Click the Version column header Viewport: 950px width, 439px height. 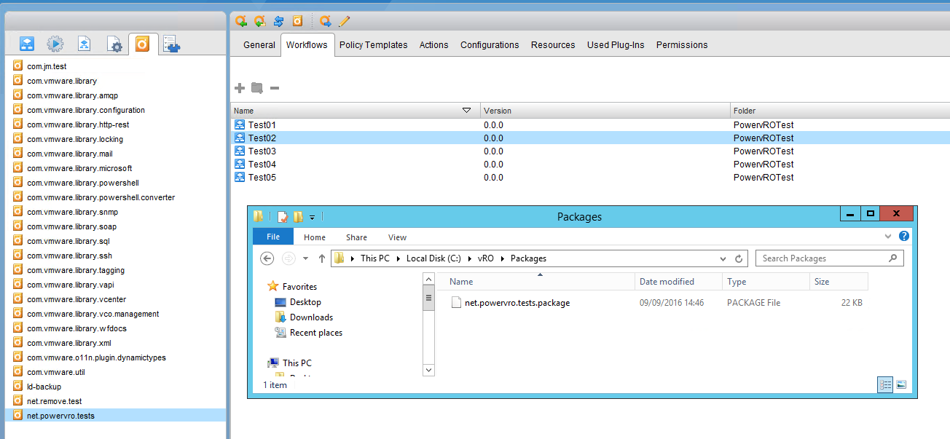pyautogui.click(x=606, y=111)
